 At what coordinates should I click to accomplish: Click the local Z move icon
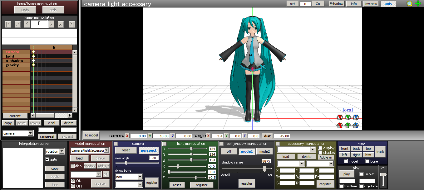click(x=356, y=125)
